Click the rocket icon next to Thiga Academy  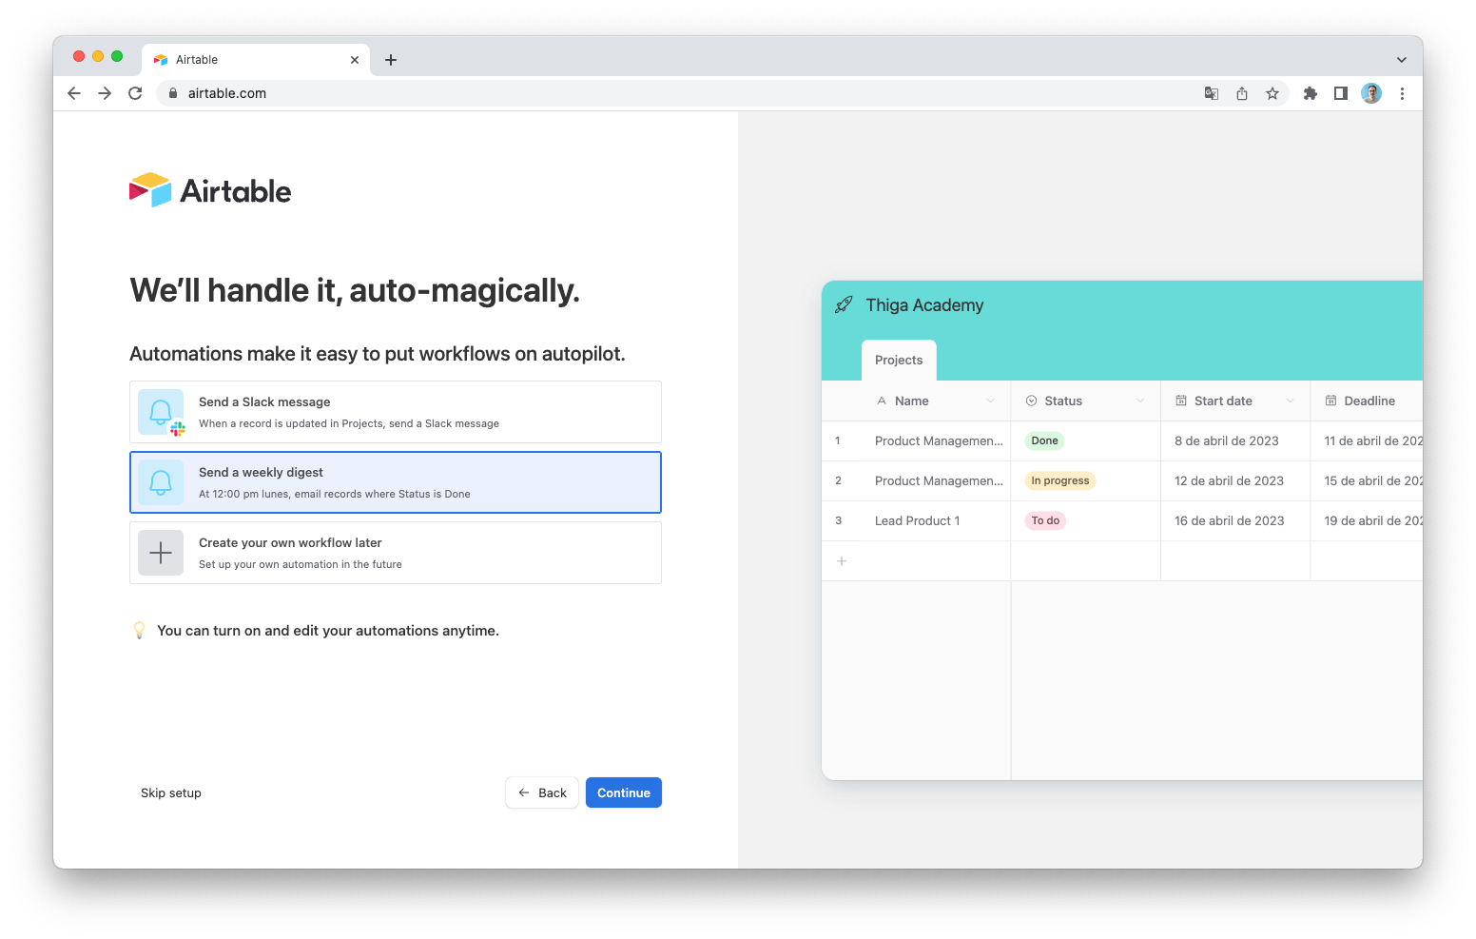pyautogui.click(x=843, y=304)
